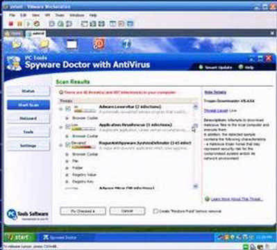
Task: Click the appliance view toolbar icon
Action: click(x=121, y=24)
